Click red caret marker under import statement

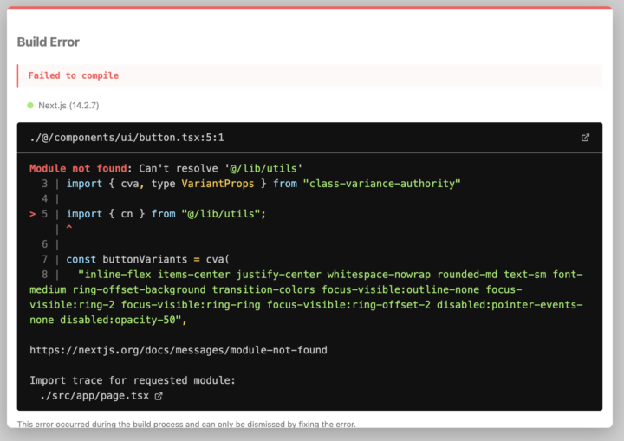coord(69,227)
